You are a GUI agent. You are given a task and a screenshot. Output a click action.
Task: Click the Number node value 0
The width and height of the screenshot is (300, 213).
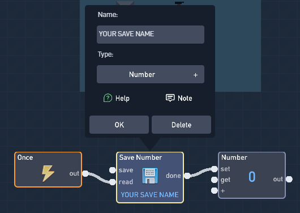pos(252,177)
